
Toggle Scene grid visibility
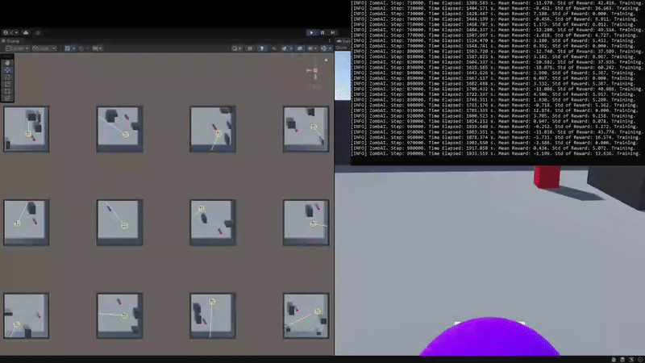(x=68, y=48)
